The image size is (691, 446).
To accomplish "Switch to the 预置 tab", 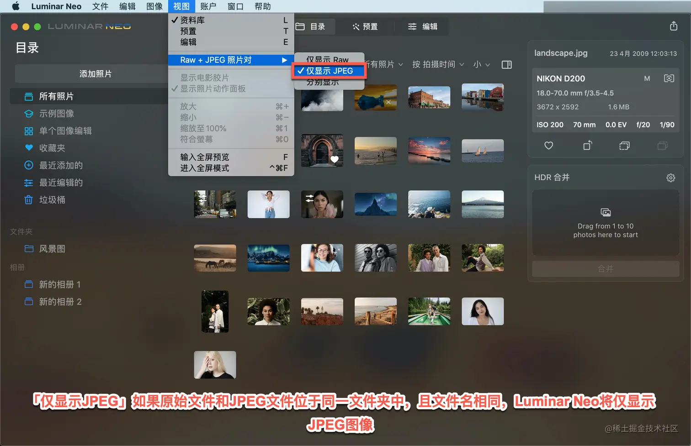I will point(365,26).
